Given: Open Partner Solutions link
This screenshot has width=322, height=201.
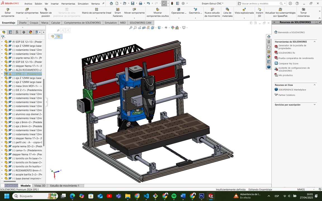Looking at the screenshot, I should 287,95.
